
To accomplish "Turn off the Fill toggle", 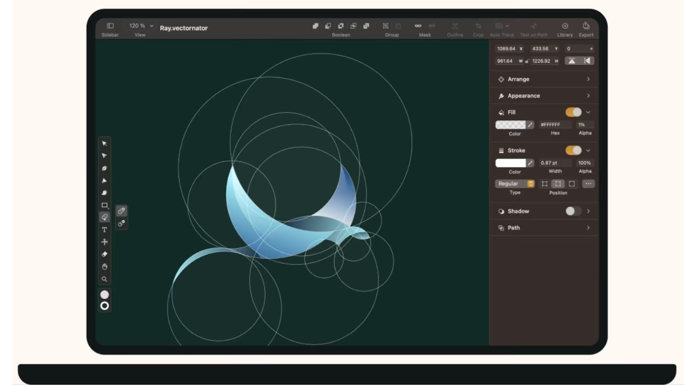I will (x=573, y=112).
